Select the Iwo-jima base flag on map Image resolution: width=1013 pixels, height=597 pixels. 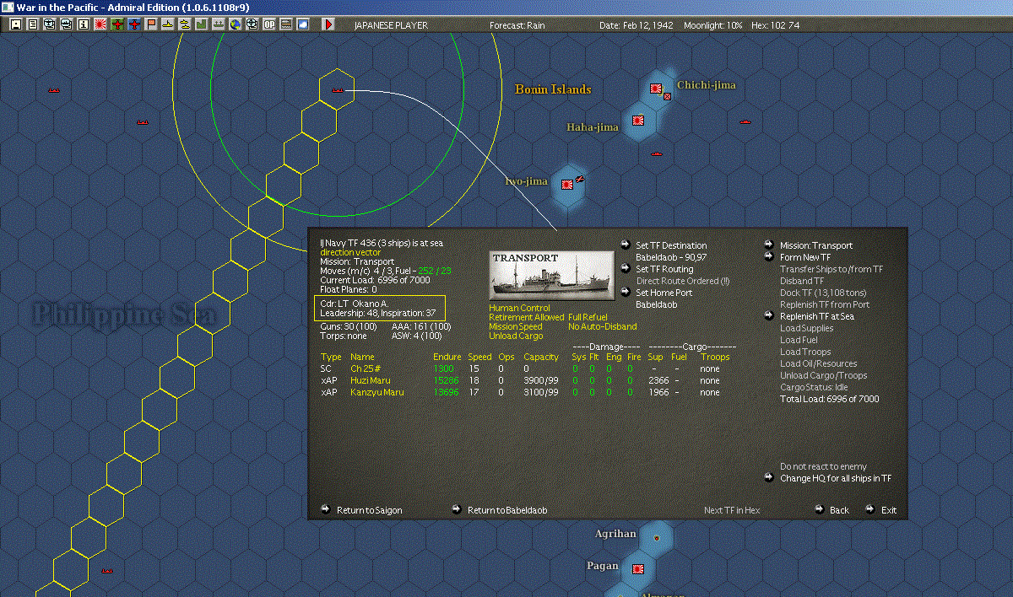[x=567, y=183]
